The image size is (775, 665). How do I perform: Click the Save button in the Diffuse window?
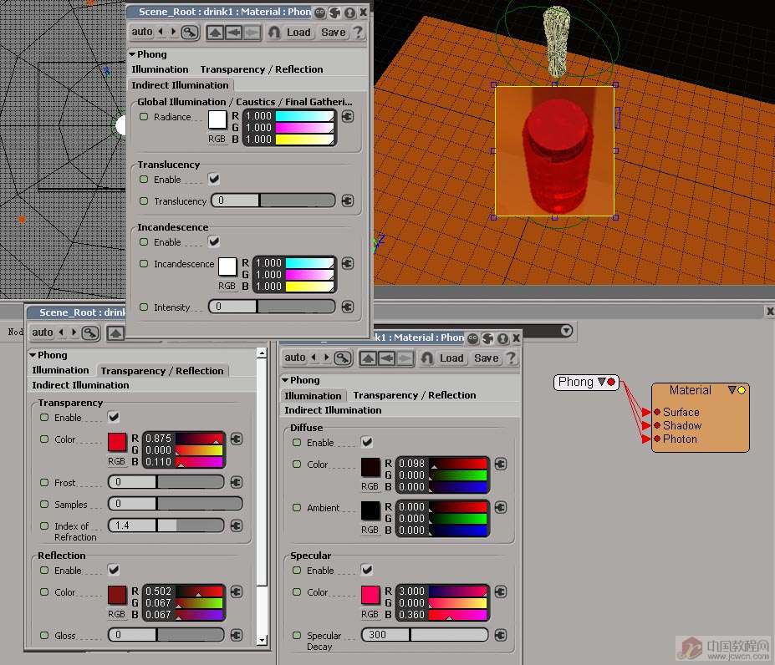[x=487, y=358]
